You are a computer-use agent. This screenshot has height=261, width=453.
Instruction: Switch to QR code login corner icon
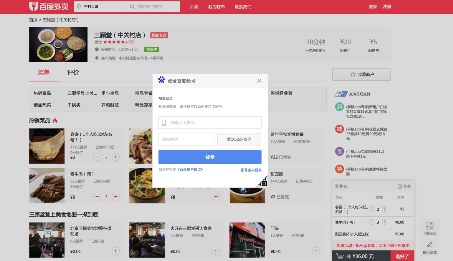(262, 182)
